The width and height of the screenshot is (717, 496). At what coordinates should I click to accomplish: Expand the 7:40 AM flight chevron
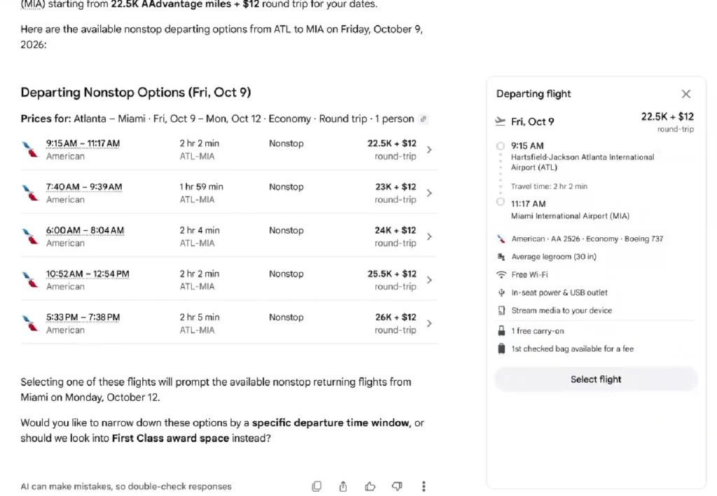[429, 193]
